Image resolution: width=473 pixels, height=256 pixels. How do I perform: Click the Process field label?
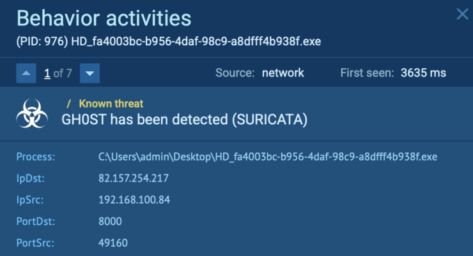point(36,157)
